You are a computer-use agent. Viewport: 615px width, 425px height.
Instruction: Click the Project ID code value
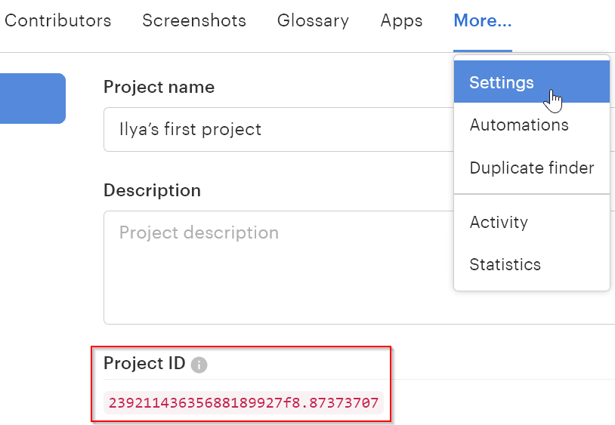pos(243,402)
